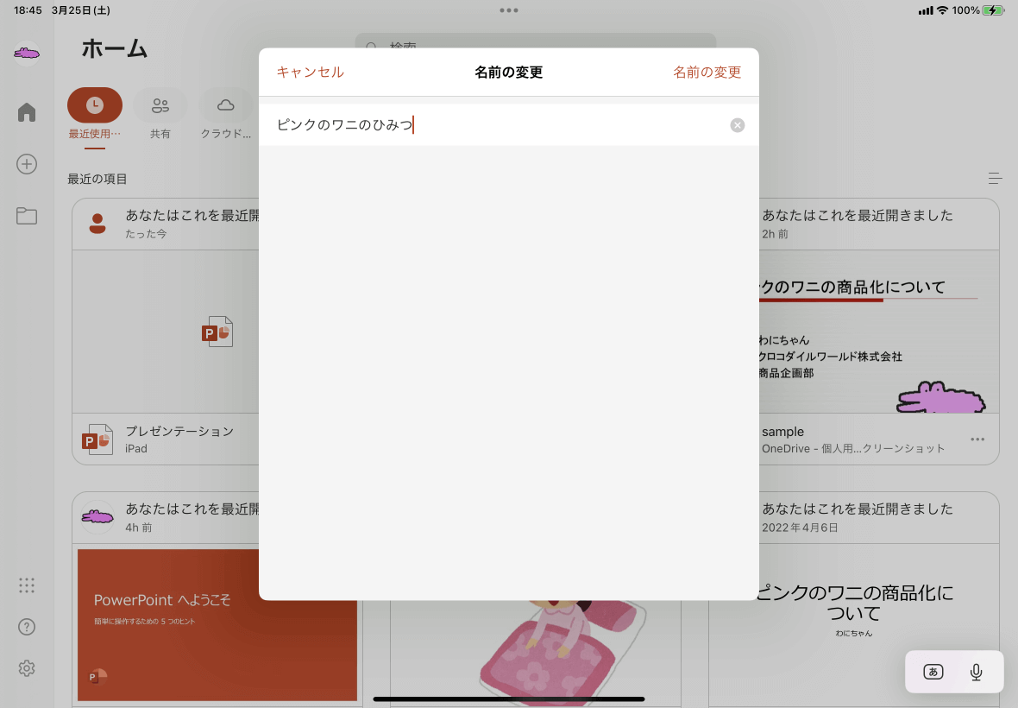Screen dimensions: 1018x708
Task: Clear the file name text field
Action: 737,125
